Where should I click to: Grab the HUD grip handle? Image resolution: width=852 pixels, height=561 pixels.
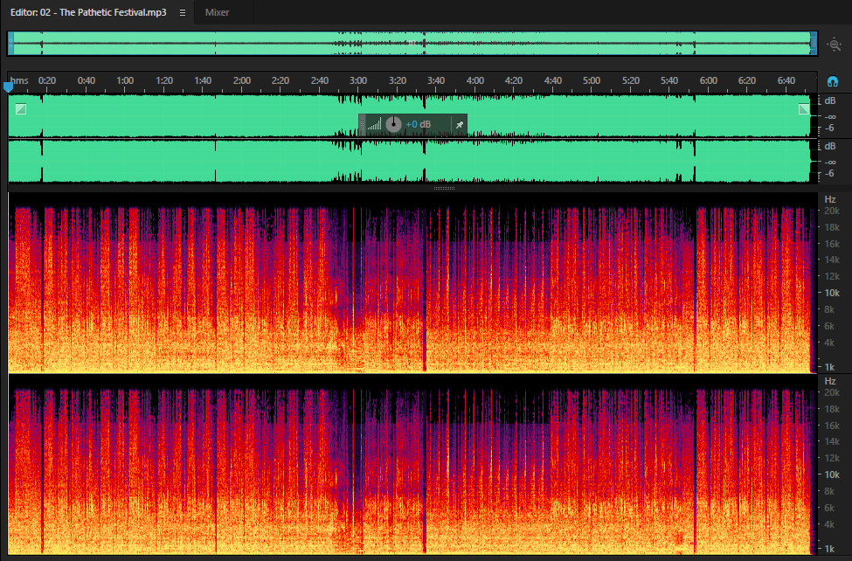[363, 124]
